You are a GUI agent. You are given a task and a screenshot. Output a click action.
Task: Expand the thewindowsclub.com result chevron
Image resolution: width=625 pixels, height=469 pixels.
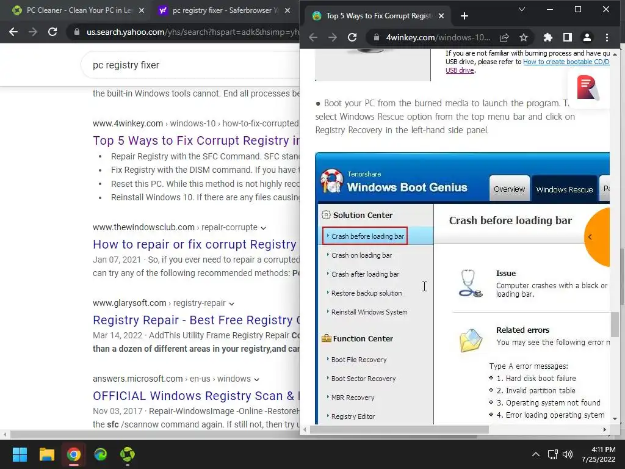point(264,228)
